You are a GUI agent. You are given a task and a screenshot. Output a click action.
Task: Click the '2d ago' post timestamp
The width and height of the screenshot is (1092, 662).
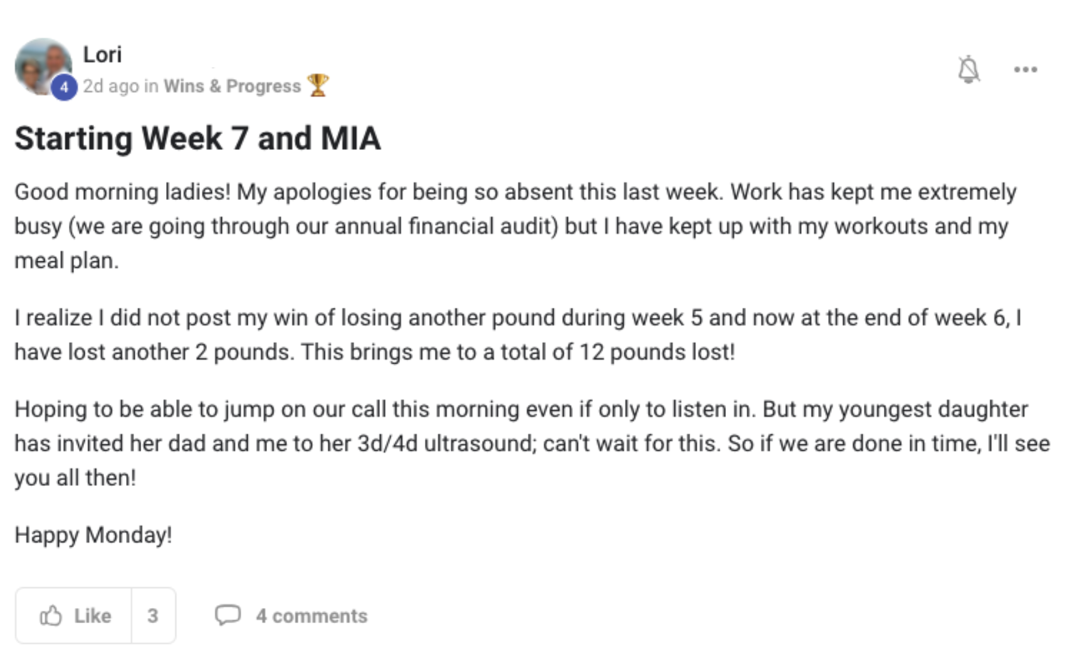(x=111, y=86)
